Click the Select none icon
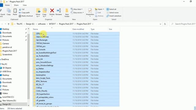Screen dimensions: 196x110 click(107, 13)
